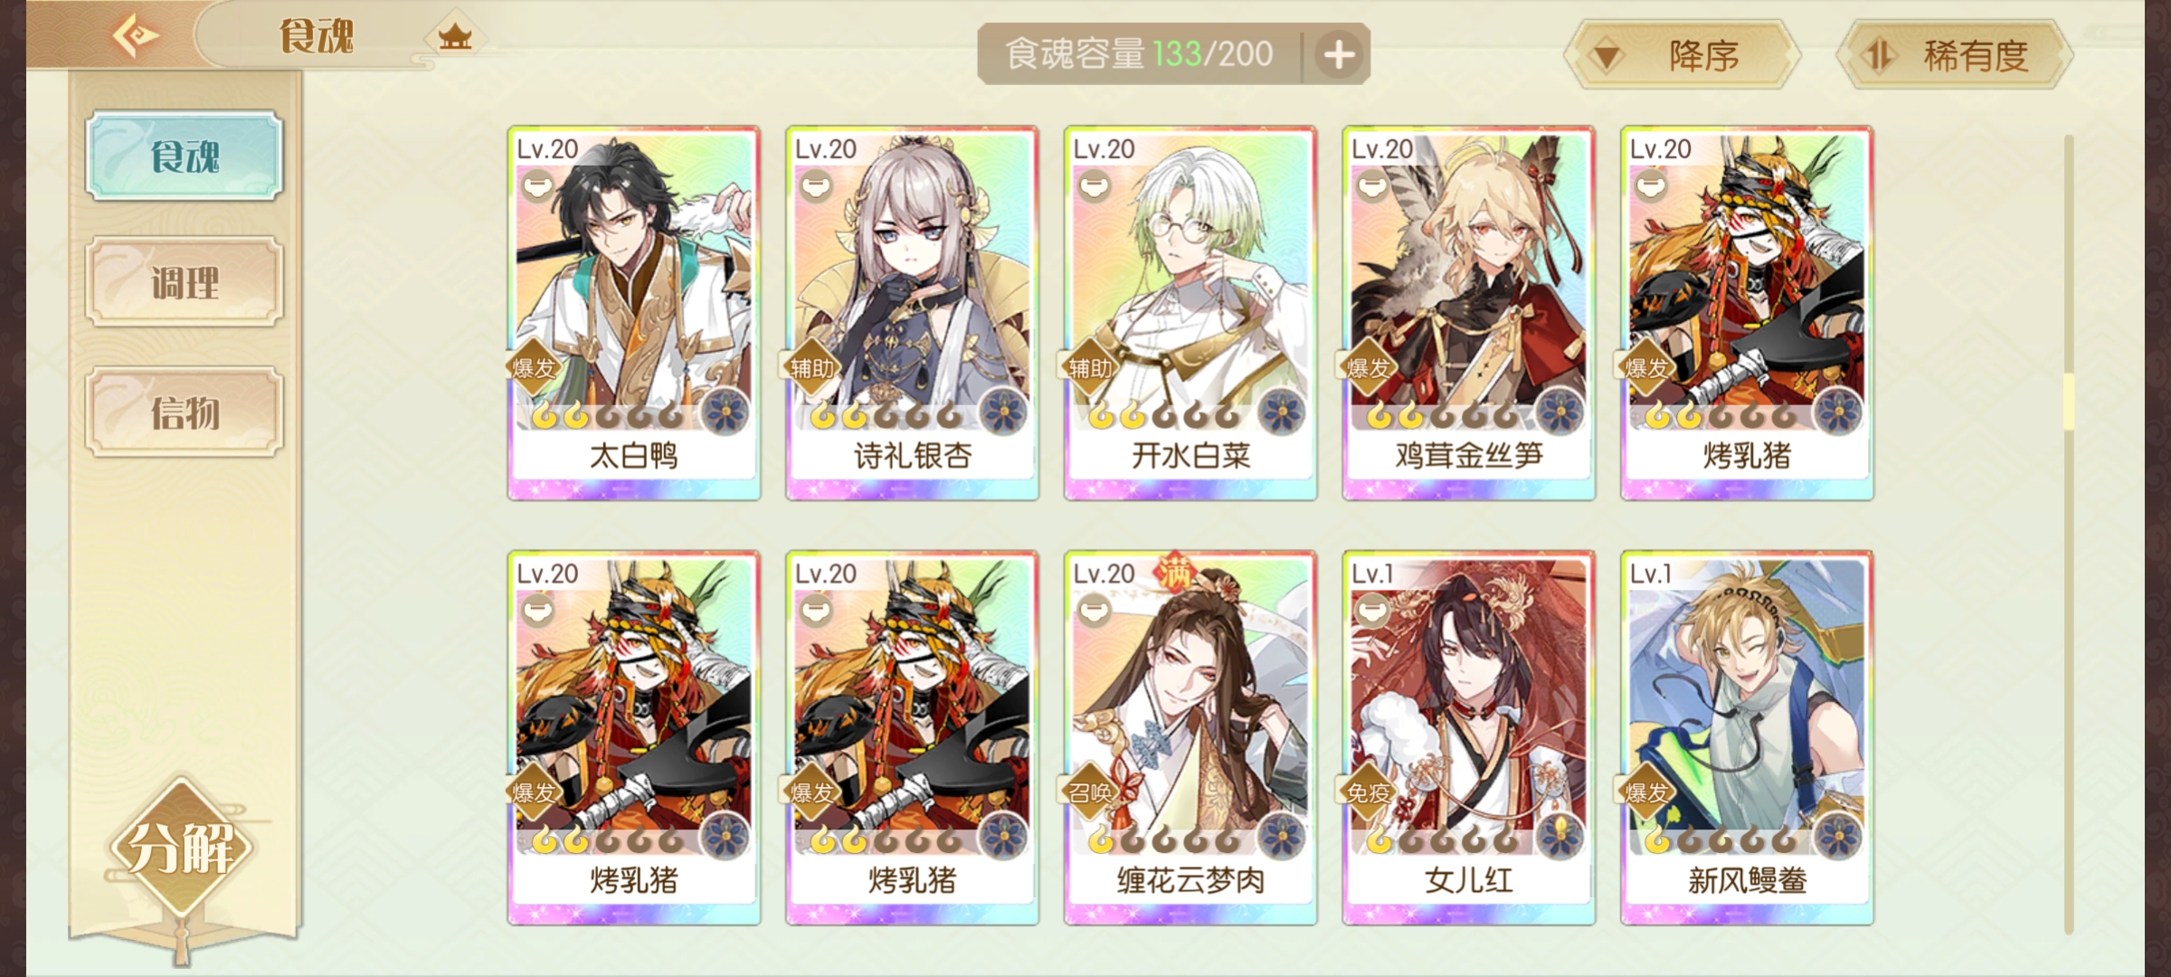Click the 辅助 role badge on 诗礼银杏

tap(812, 368)
